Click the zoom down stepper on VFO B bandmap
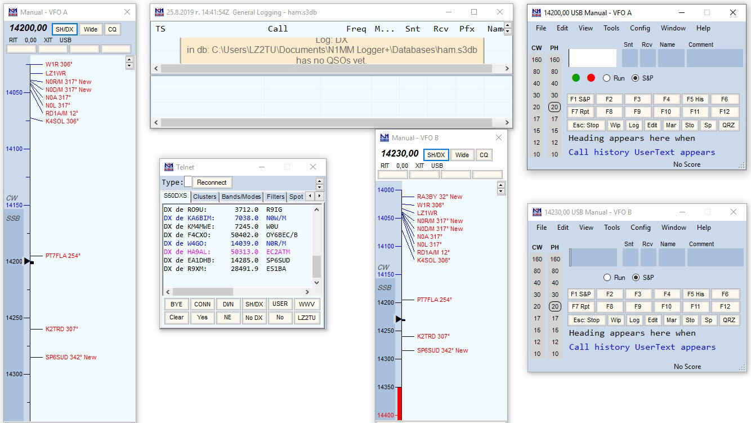This screenshot has width=751, height=423. tap(501, 192)
